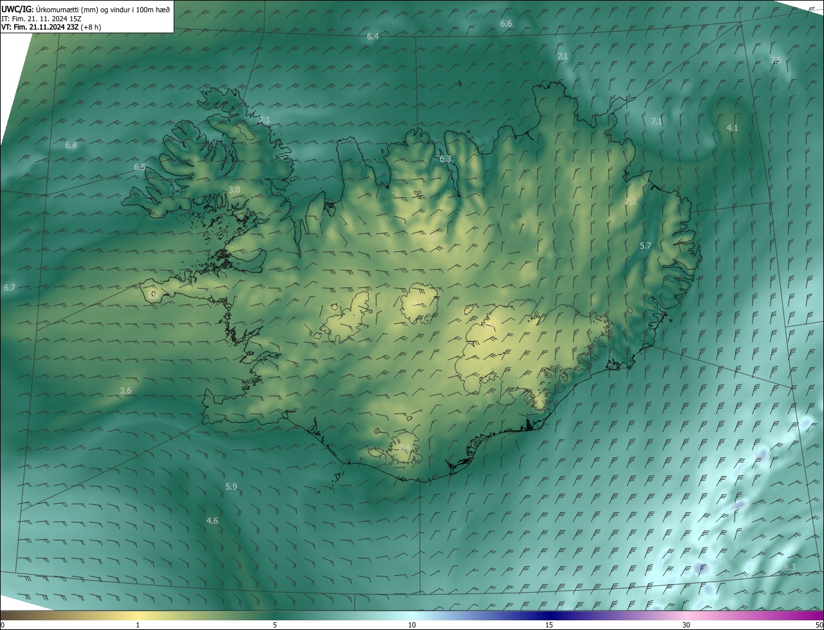Screen dimensions: 824x630
Task: Click the title line starting with UWC/IG
Action: (86, 8)
